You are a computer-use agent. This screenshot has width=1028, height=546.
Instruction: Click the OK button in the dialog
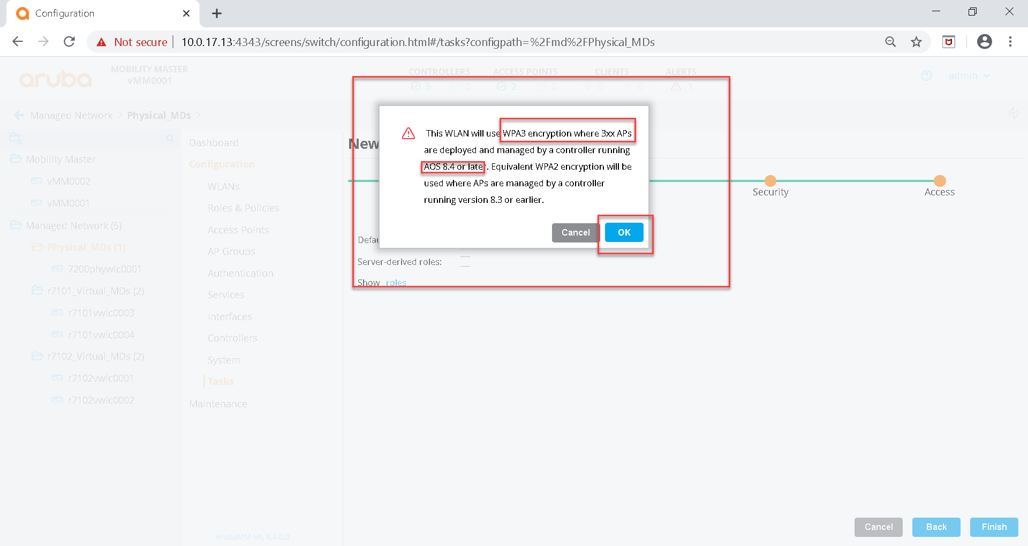[x=624, y=232]
